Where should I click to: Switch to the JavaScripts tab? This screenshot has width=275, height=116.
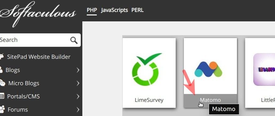point(114,10)
